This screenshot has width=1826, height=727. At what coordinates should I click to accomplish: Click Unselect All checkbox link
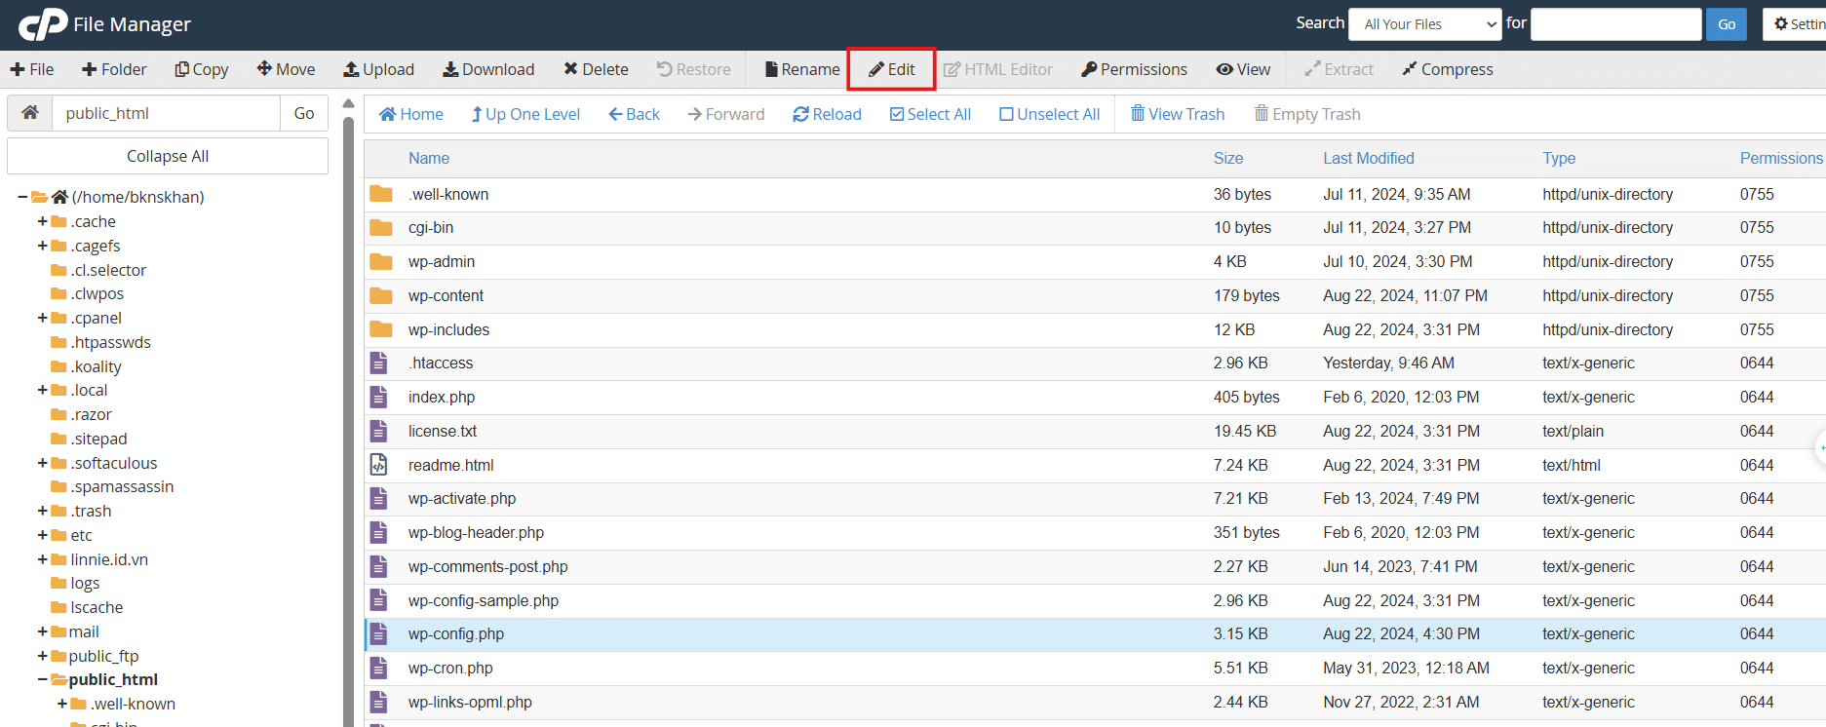1050,114
